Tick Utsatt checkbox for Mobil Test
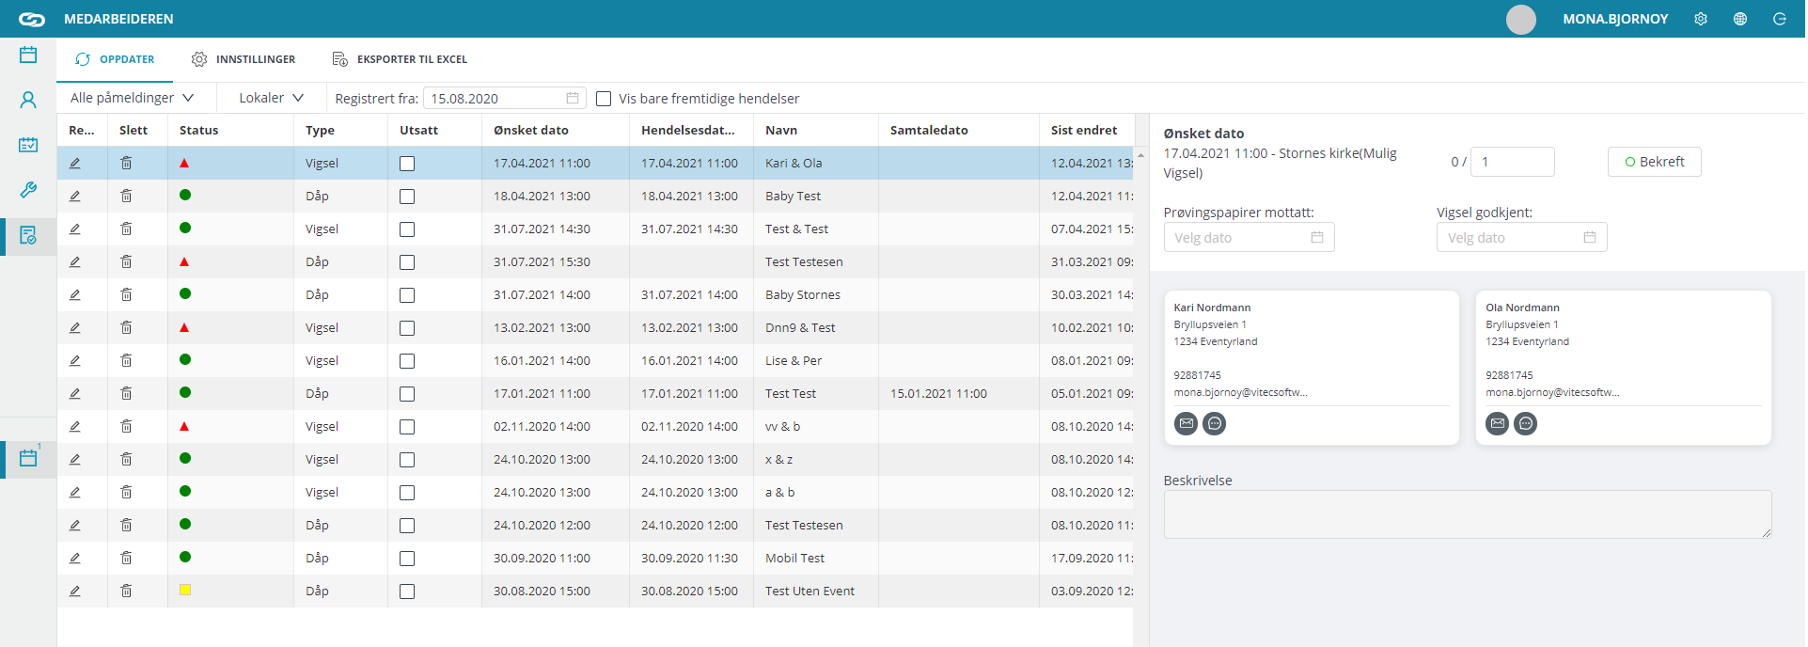The height and width of the screenshot is (647, 1808). (407, 559)
